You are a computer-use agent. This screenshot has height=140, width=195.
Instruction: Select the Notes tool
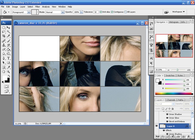click(x=4, y=67)
